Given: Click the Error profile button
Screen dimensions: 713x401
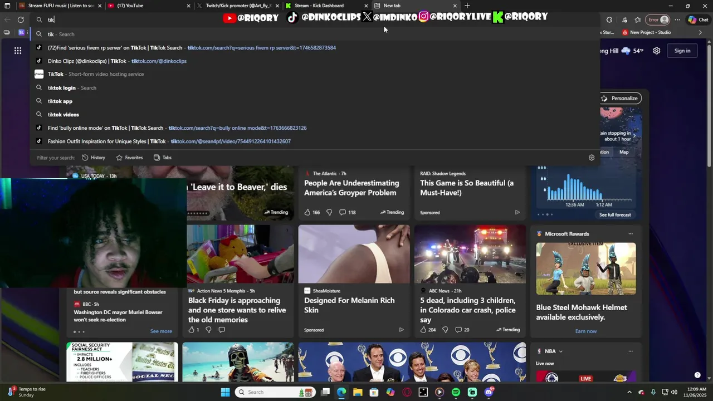Looking at the screenshot, I should pos(658,19).
